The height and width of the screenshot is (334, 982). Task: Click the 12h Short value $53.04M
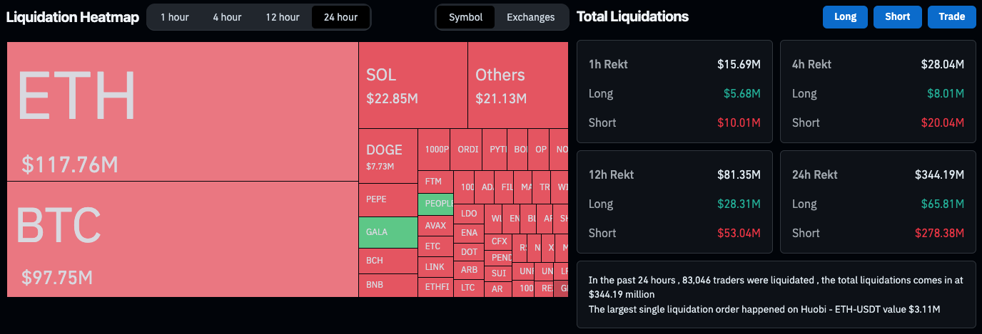[x=739, y=233]
